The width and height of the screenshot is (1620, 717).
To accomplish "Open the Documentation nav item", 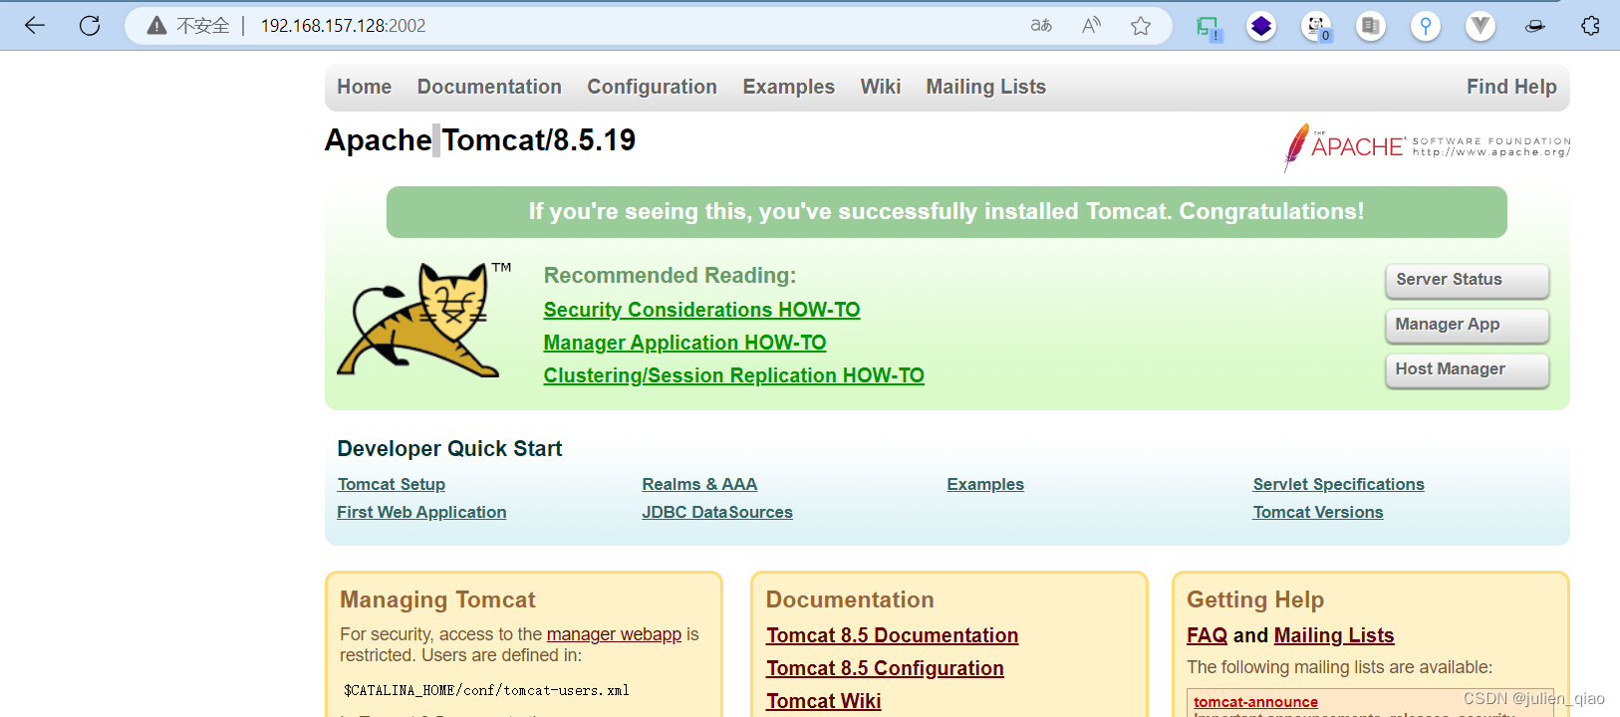I will 489,87.
